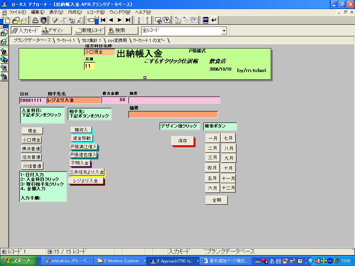The image size is (355, 266).
Task: Click the sort descending icon
Action: click(147, 20)
